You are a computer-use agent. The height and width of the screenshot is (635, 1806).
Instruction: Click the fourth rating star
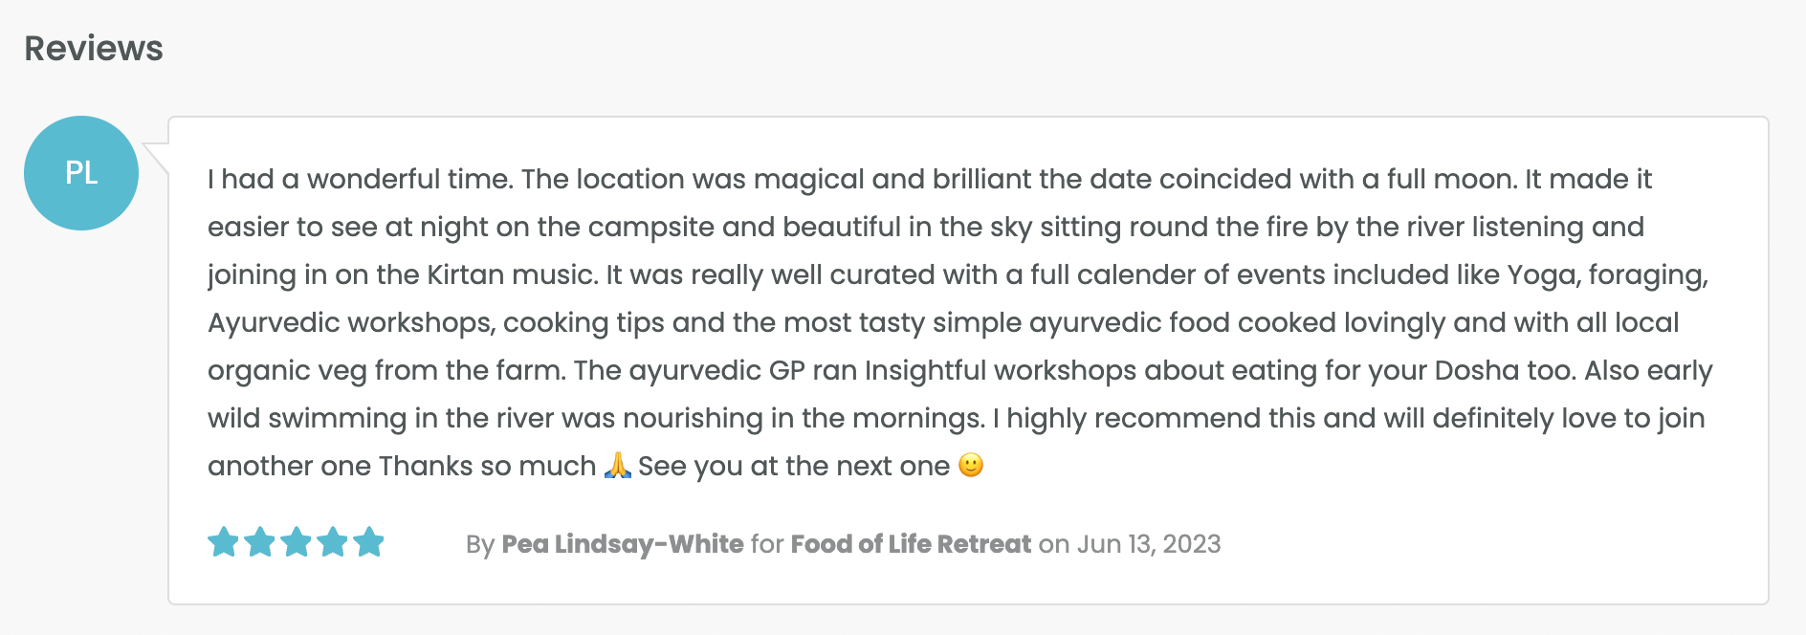click(x=332, y=542)
